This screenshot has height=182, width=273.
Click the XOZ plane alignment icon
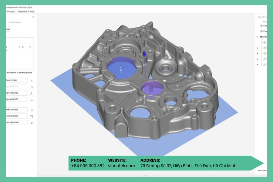coord(32,93)
